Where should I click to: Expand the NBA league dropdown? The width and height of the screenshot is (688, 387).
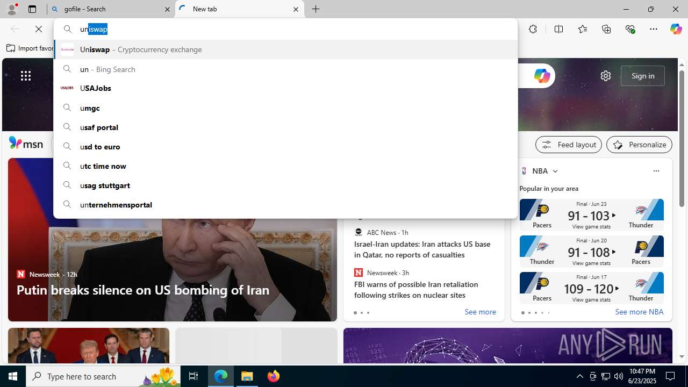click(x=555, y=171)
